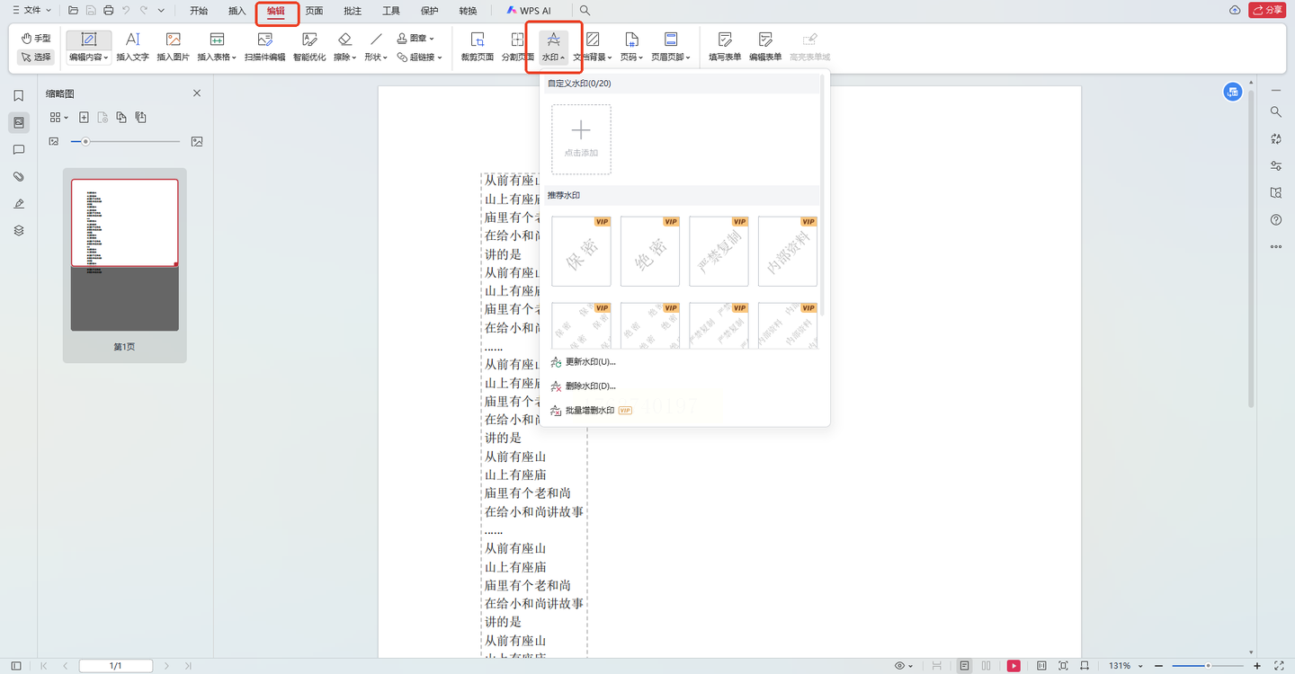Click the 扫描件编辑 scanned document edit icon
Image resolution: width=1295 pixels, height=674 pixels.
tap(264, 46)
